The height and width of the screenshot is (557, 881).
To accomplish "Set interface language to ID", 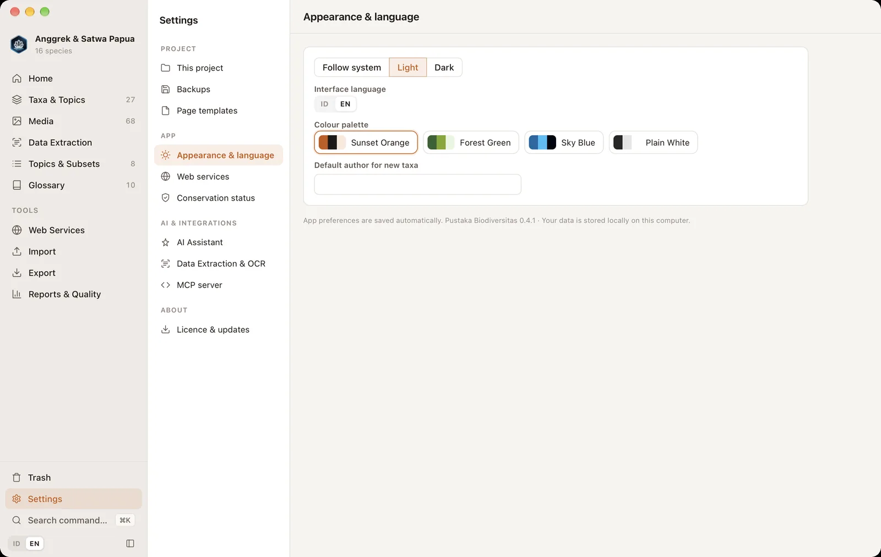I will pyautogui.click(x=325, y=104).
